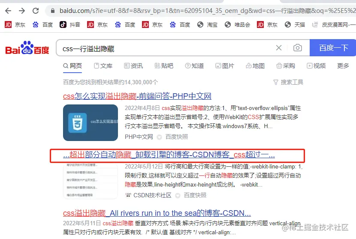356x239 pixels.
Task: Click the date text 2022年5月12日
Action: pos(144,167)
